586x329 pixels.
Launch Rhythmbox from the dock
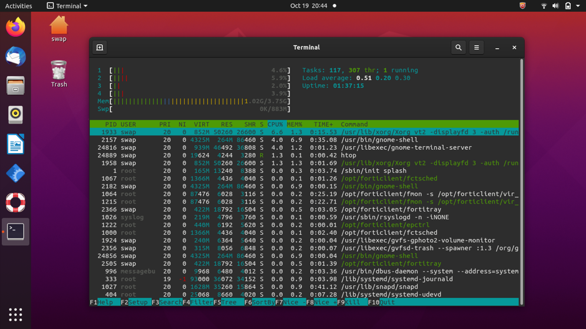point(16,115)
